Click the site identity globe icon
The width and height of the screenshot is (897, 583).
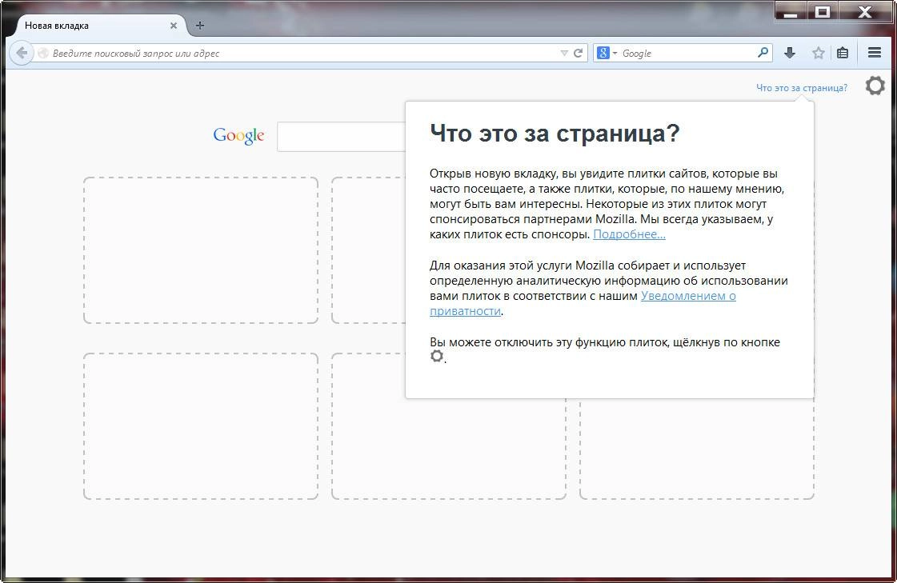43,53
